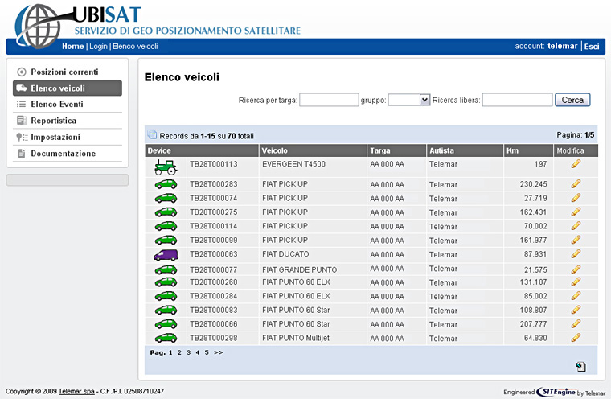Click the purple van icon for FIAT DUCATO
Viewport: 611px width, 399px height.
click(x=166, y=255)
